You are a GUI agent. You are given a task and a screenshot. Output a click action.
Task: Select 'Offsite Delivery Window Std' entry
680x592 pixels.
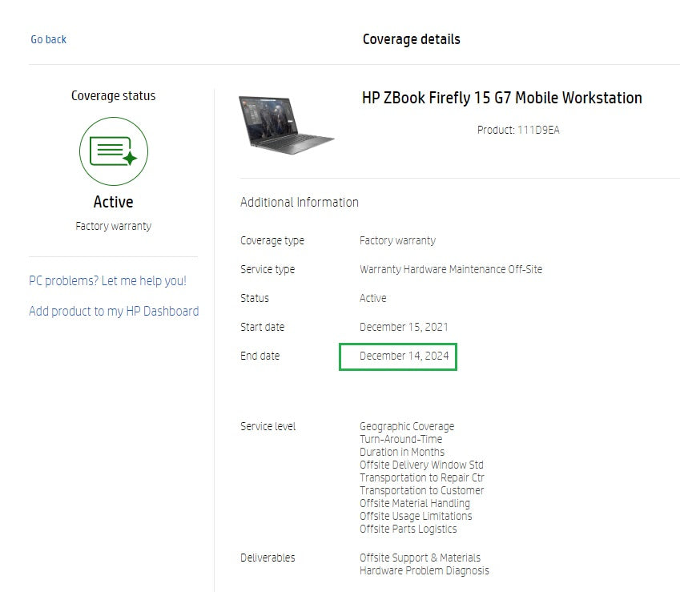[x=421, y=465]
